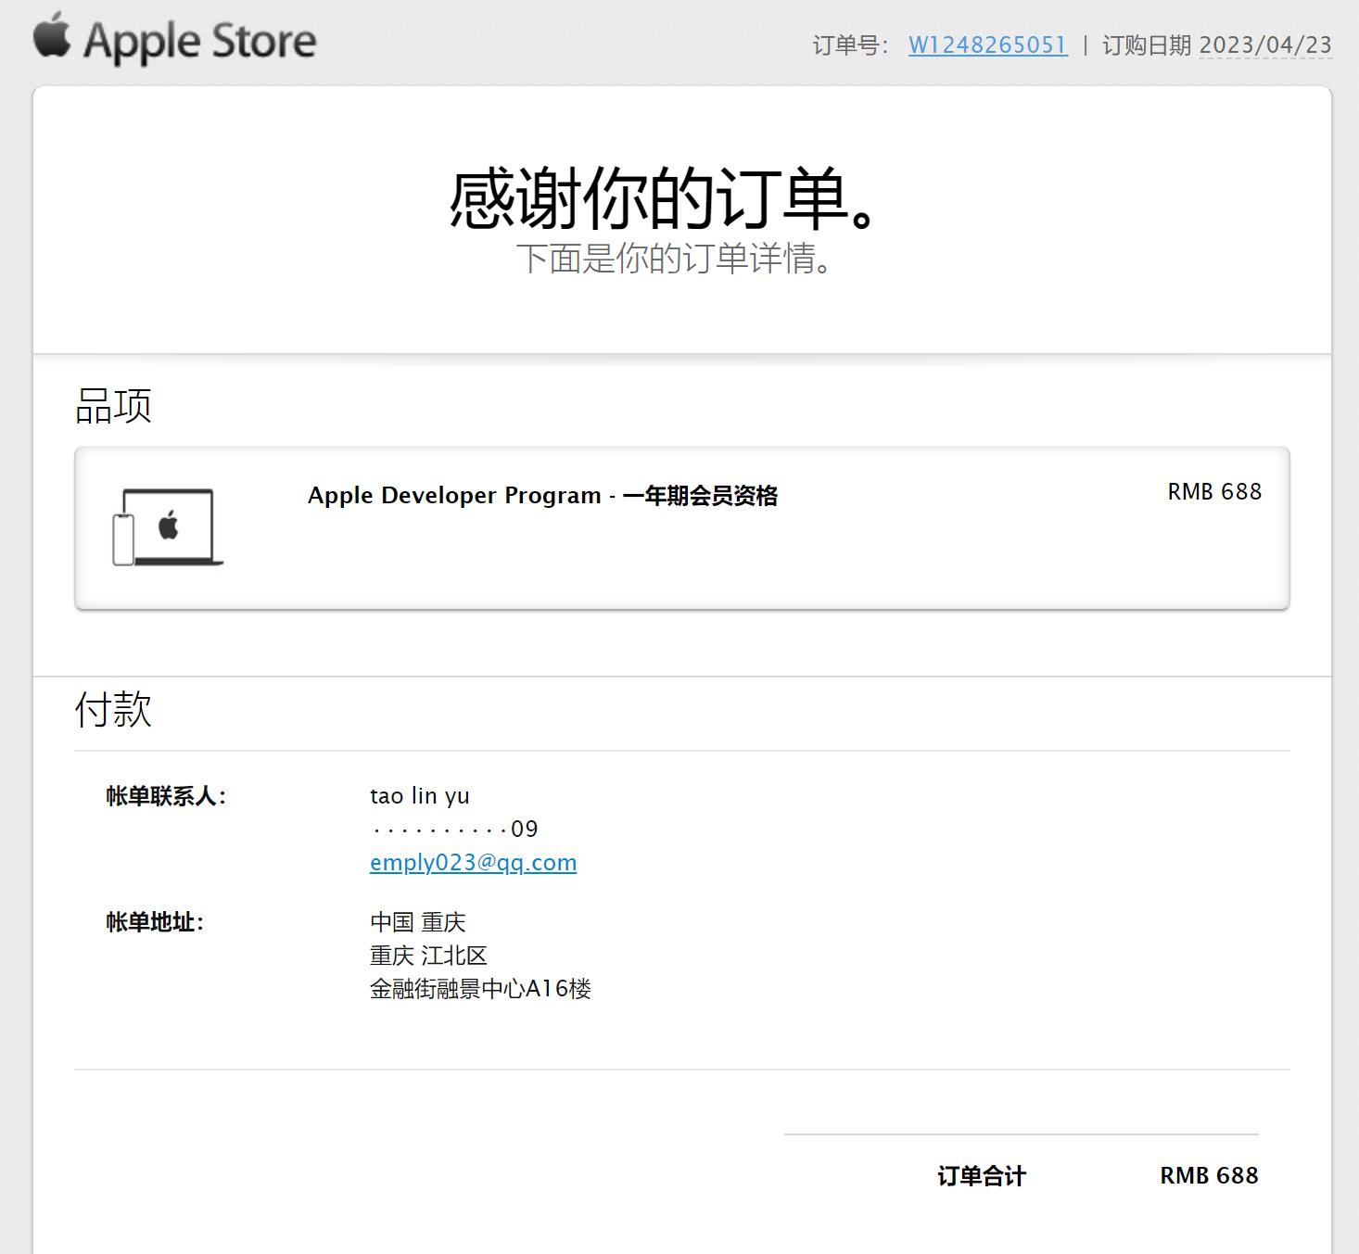Email emply023@qq.com via the link
Screen dimensions: 1359x1254
coord(473,862)
